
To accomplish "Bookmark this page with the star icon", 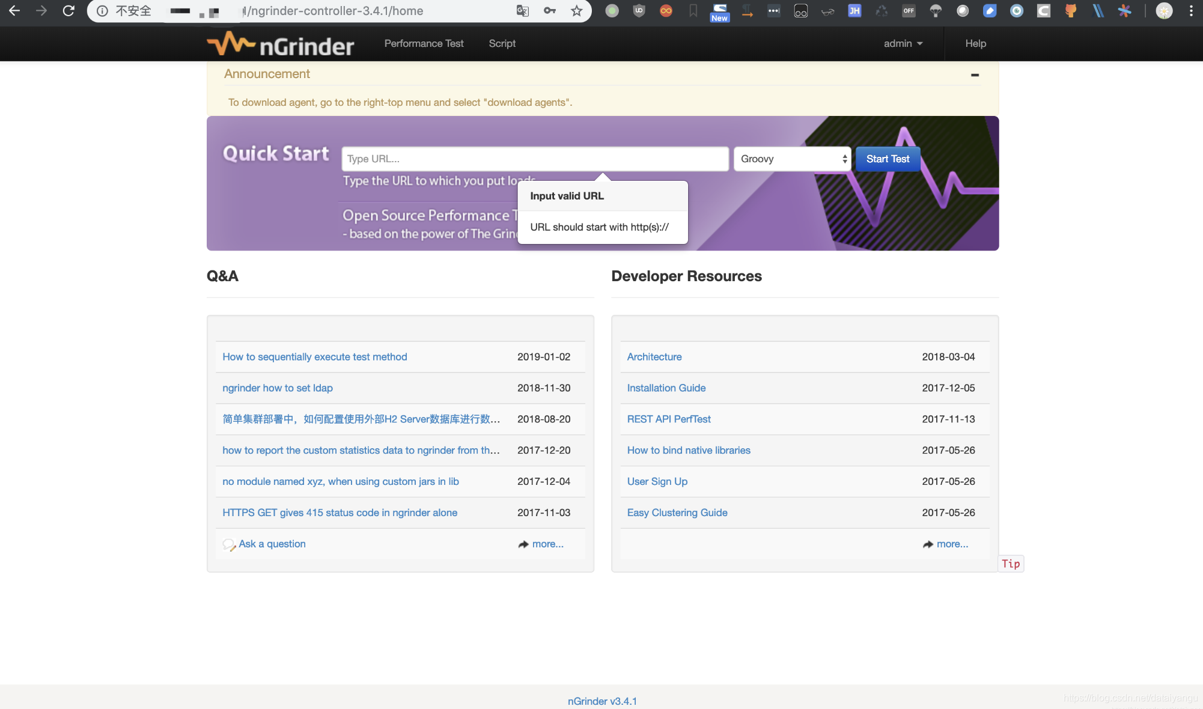I will (x=577, y=11).
